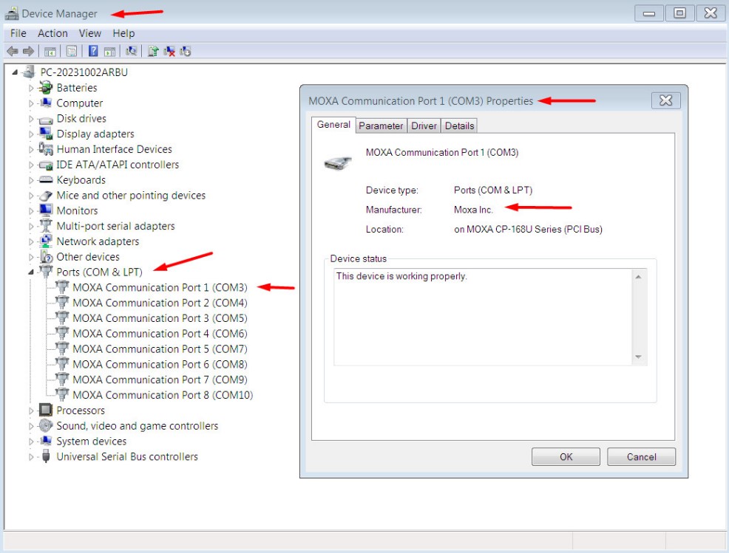Click inside the Device status text box
The height and width of the screenshot is (553, 729).
coord(484,317)
